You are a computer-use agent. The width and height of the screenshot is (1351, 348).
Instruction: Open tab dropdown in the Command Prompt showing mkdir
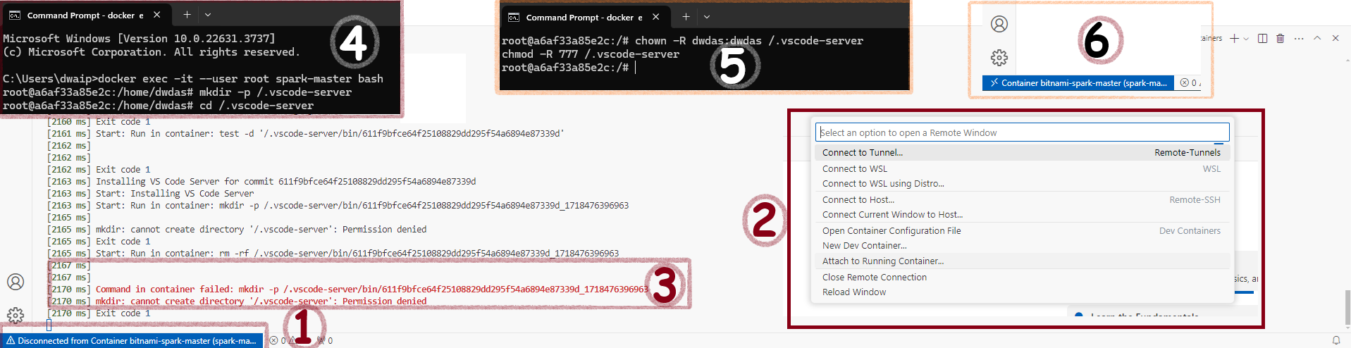[208, 15]
